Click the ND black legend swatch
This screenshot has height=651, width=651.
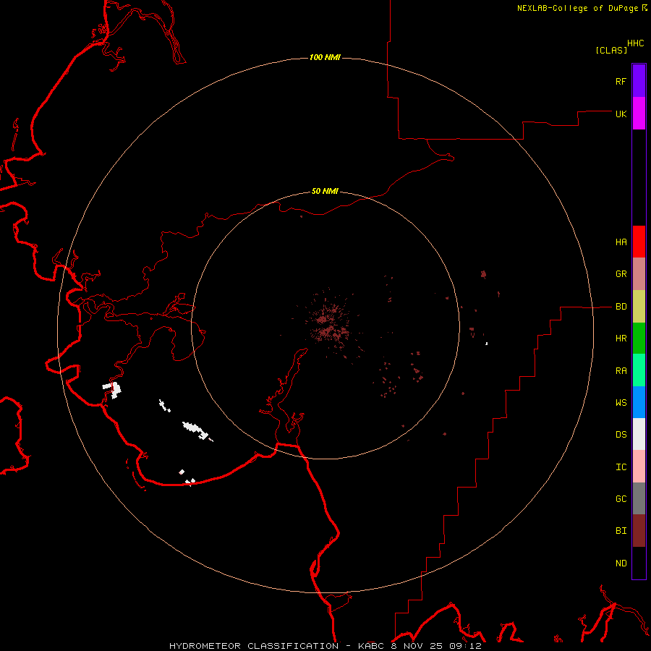pos(639,563)
